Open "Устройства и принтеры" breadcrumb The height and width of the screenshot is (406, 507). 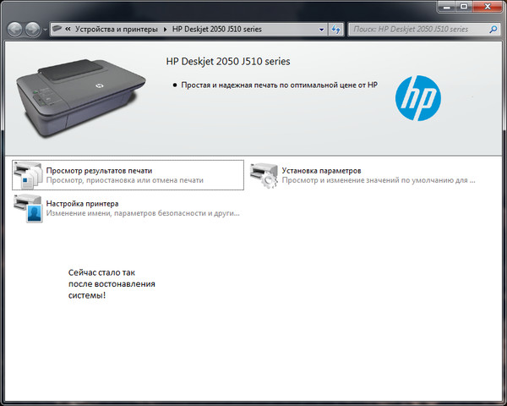tap(117, 29)
